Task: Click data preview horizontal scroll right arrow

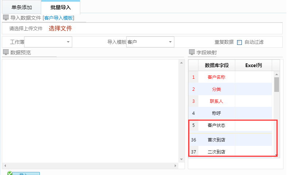Action: pos(176,166)
